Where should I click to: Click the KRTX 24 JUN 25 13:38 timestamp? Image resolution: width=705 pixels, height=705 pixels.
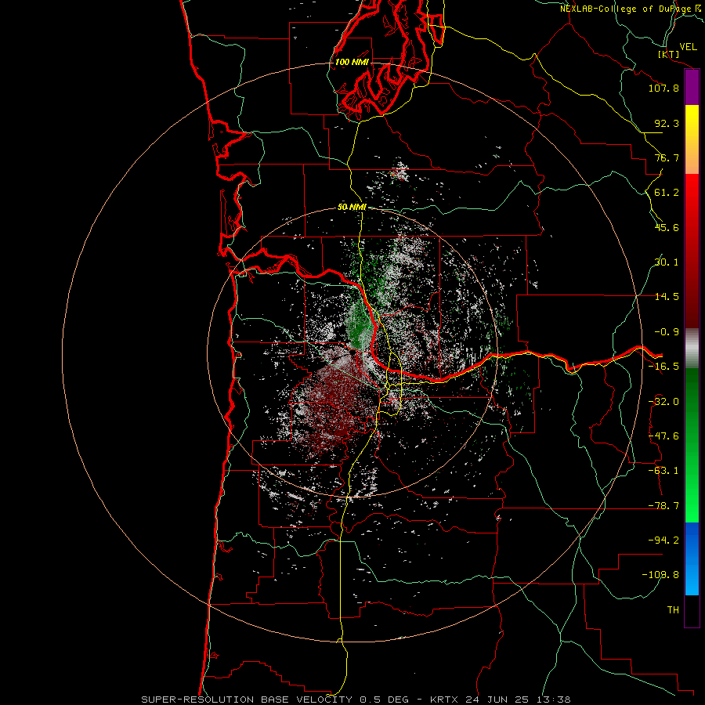(x=501, y=700)
